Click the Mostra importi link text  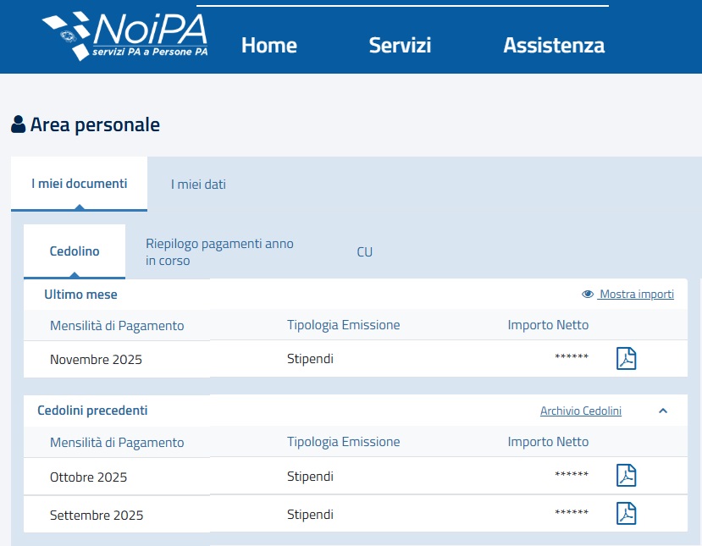[637, 295]
